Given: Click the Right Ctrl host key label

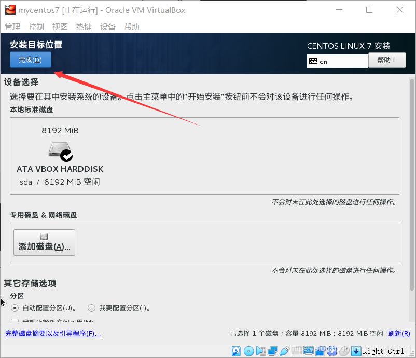Looking at the screenshot, I should 383,351.
